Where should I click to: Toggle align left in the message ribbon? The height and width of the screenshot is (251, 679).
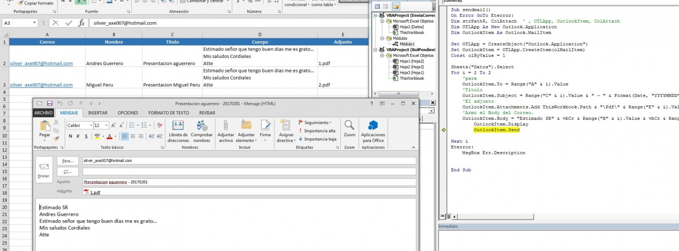point(125,136)
